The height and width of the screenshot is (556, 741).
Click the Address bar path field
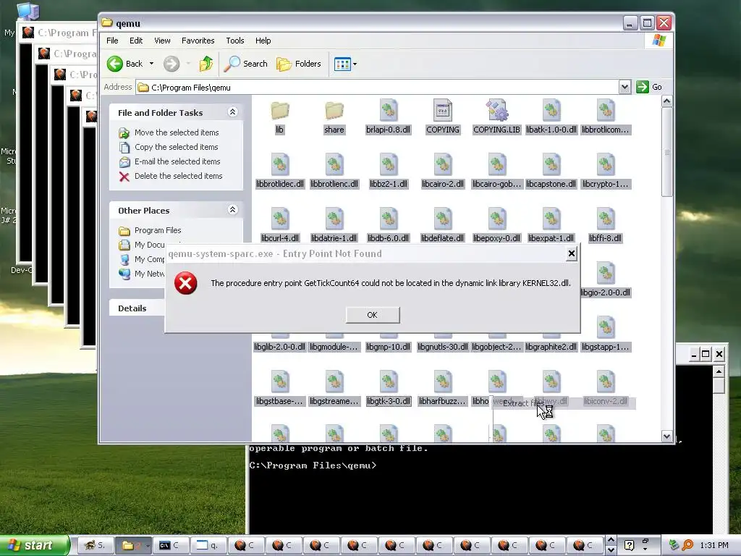377,88
